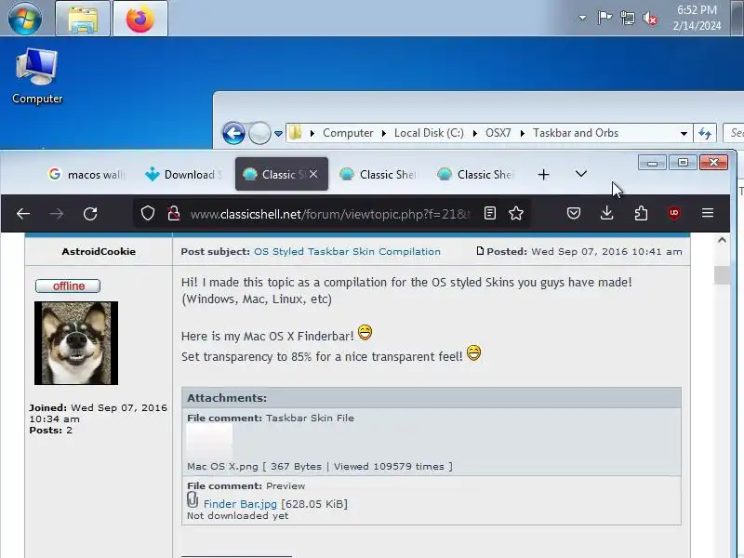Open the Firefox extensions puzzle icon
Viewport: 744px width, 558px height.
tap(641, 214)
